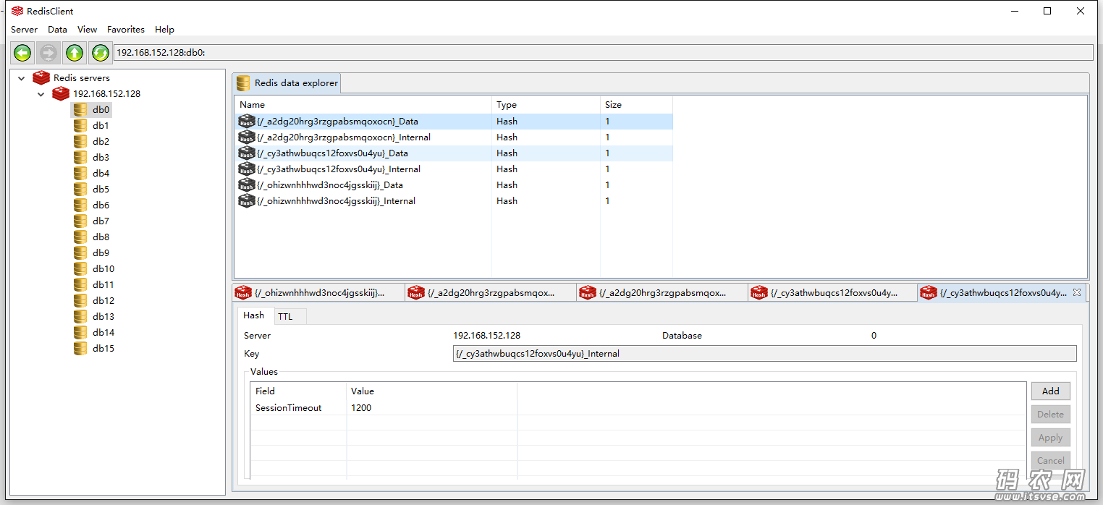Viewport: 1103px width, 505px height.
Task: Click the Value column header in Values
Action: [x=431, y=391]
